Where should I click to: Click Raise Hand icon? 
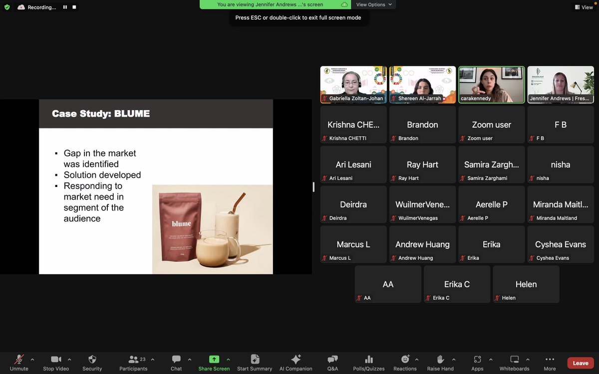(x=440, y=359)
